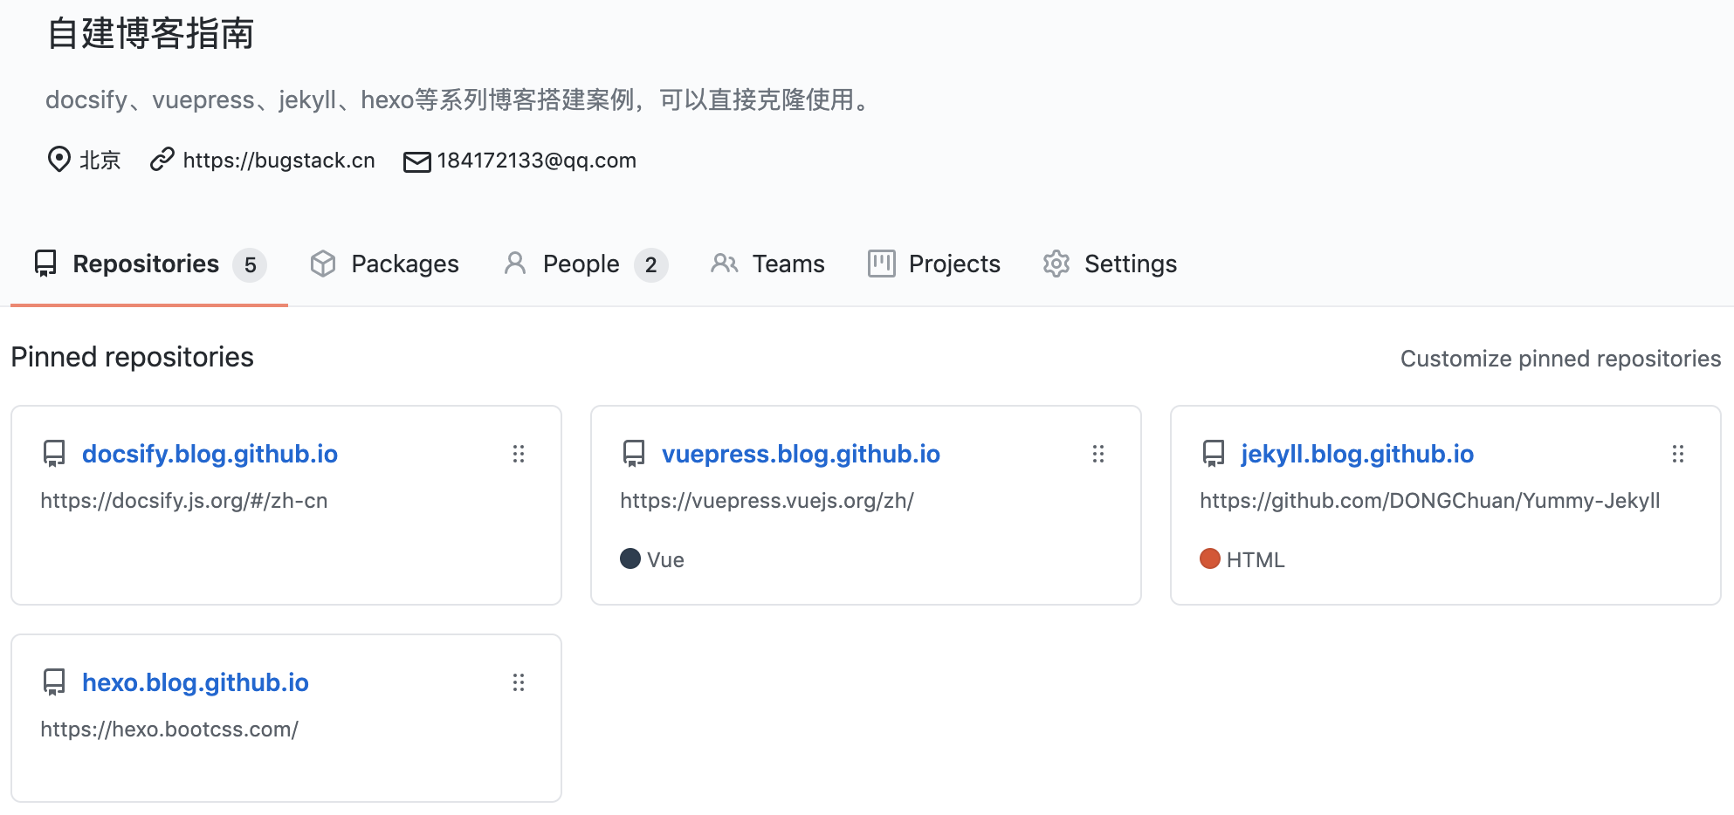Click the link chain icon near bugstack
Viewport: 1734px width, 815px height.
(x=162, y=160)
